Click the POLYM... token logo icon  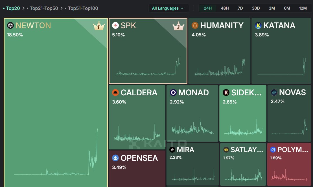point(273,149)
